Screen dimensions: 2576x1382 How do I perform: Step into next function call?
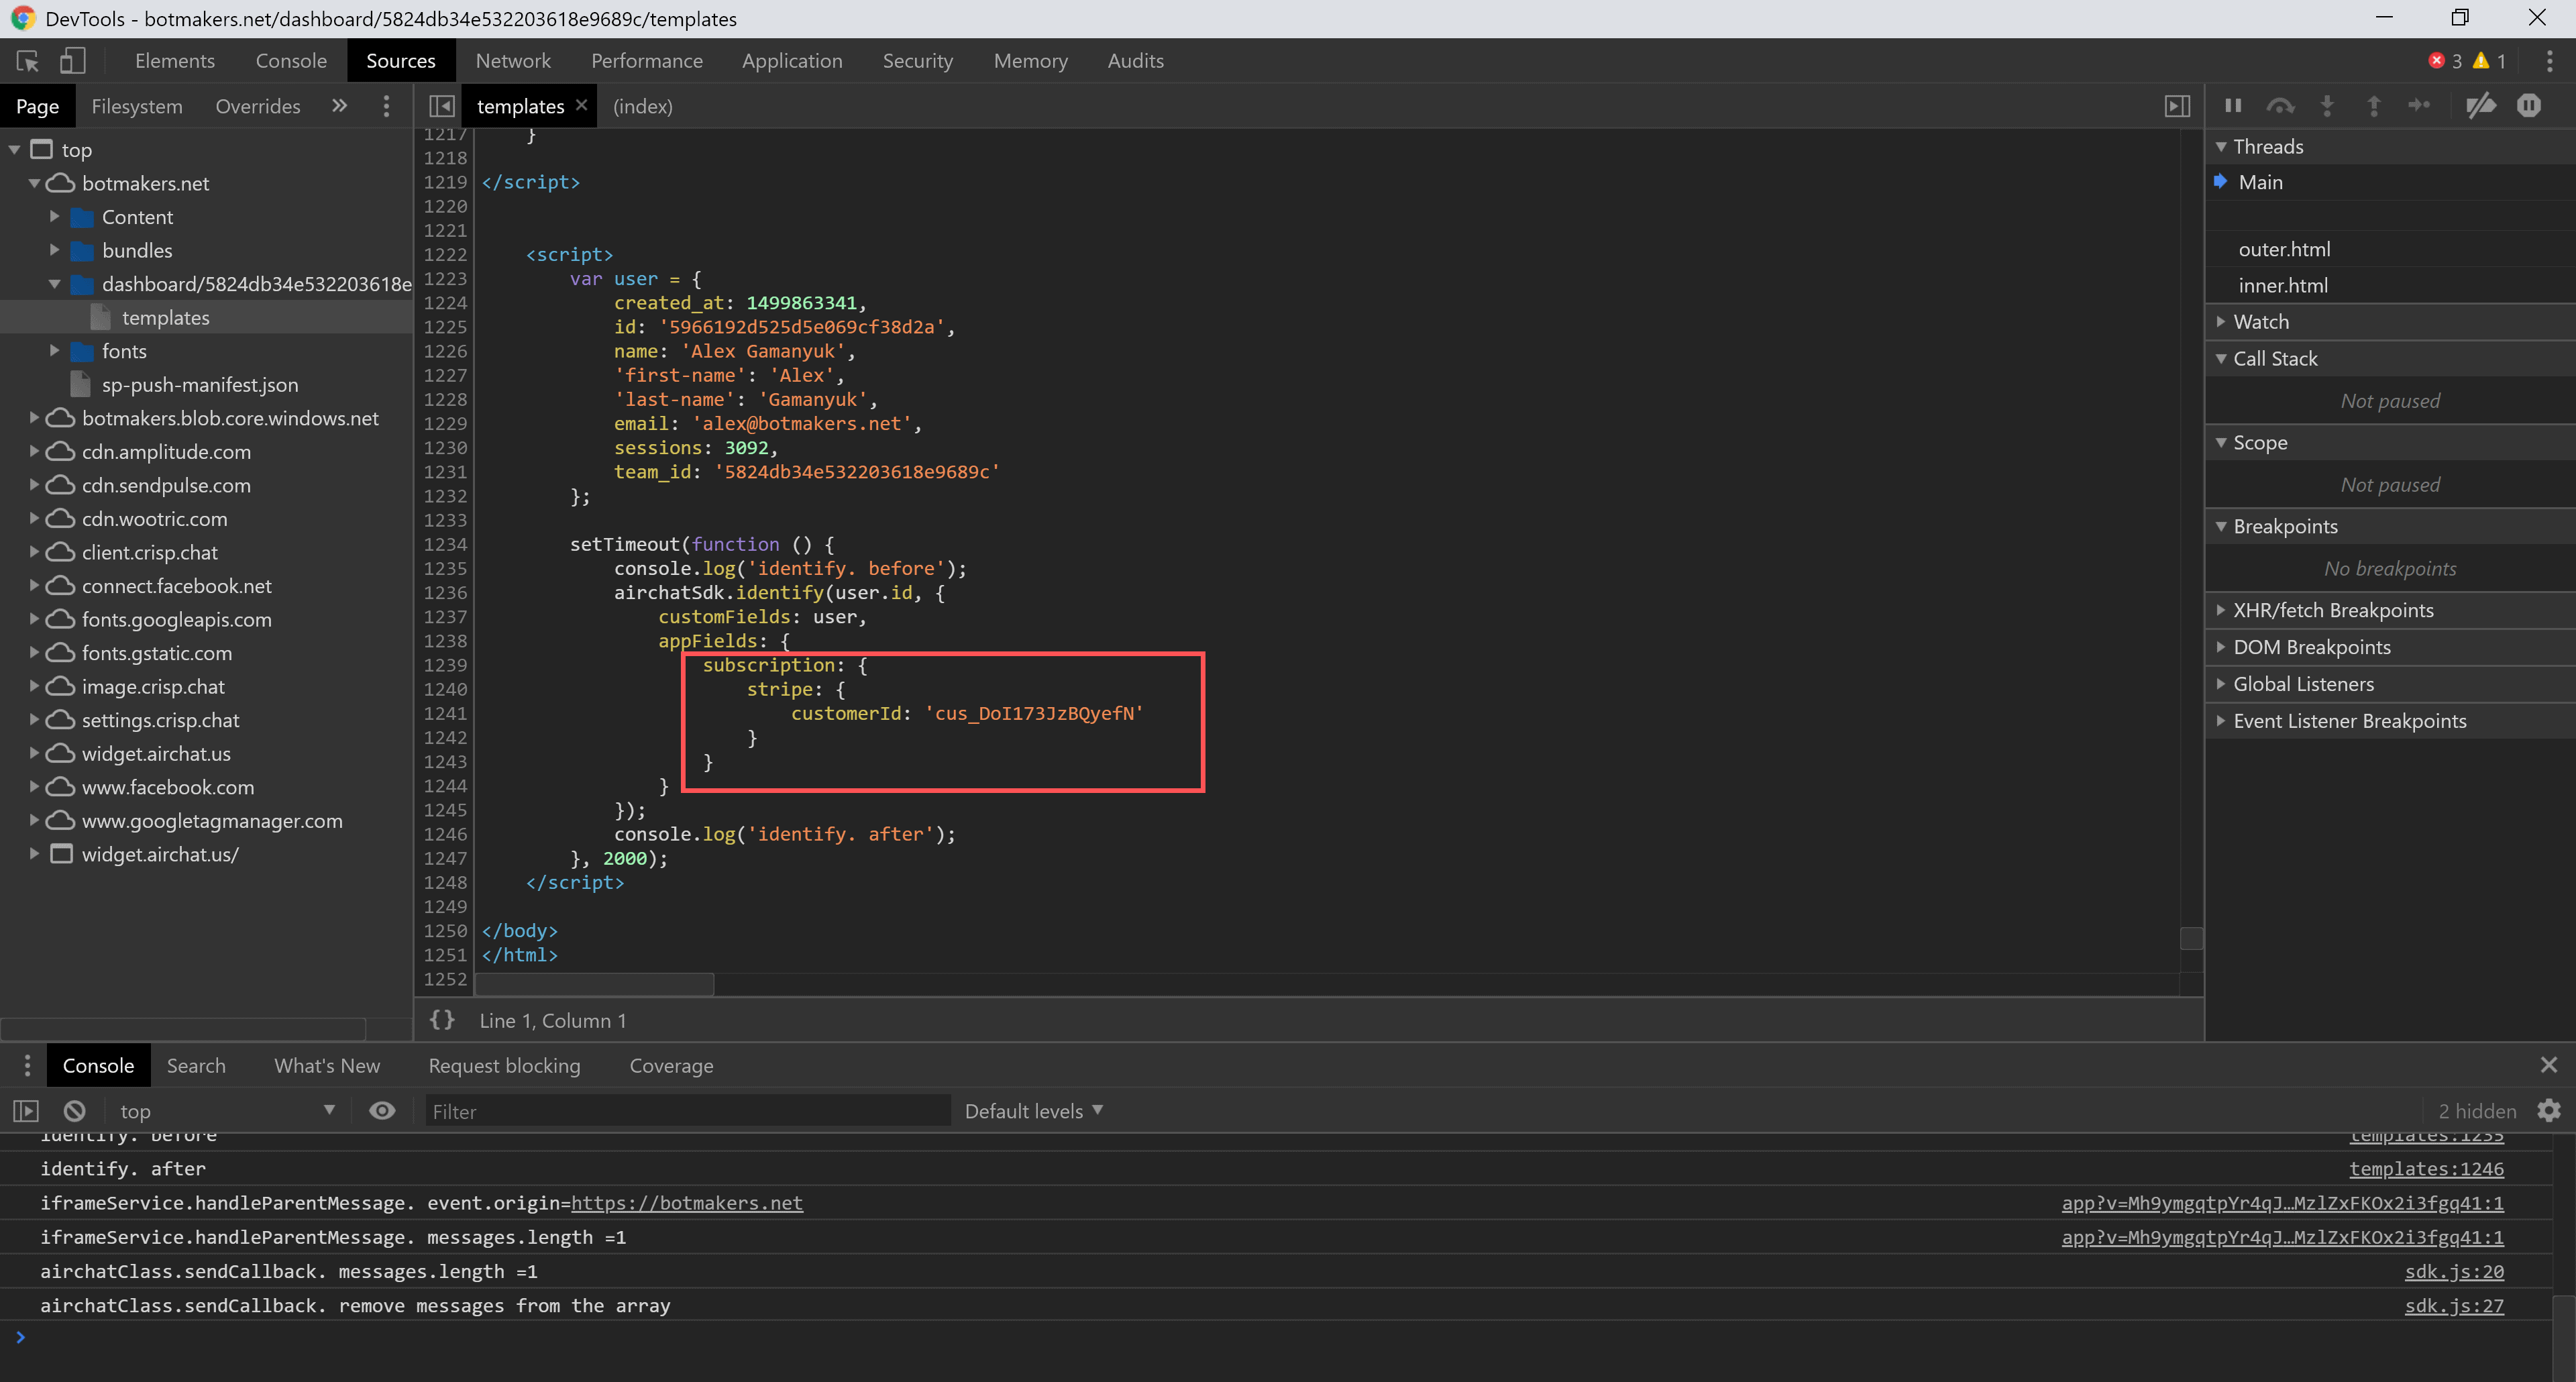coord(2327,106)
